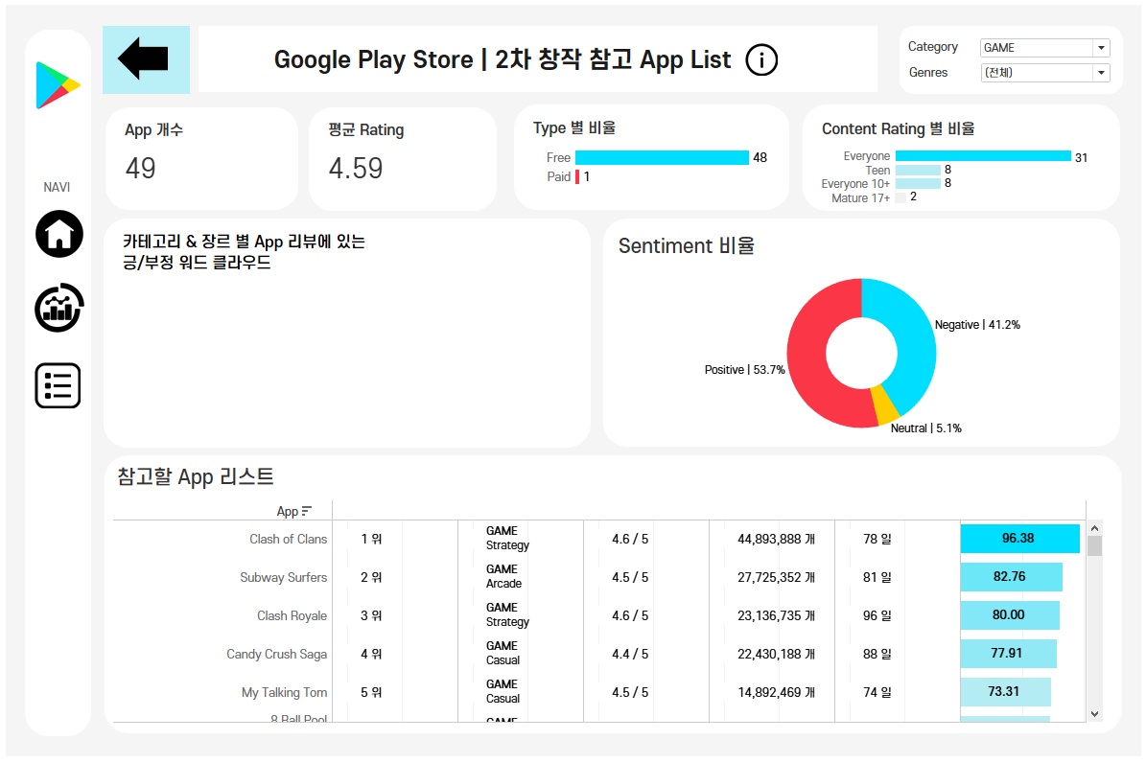The height and width of the screenshot is (763, 1146).
Task: Go to the home navigation icon
Action: pyautogui.click(x=59, y=234)
